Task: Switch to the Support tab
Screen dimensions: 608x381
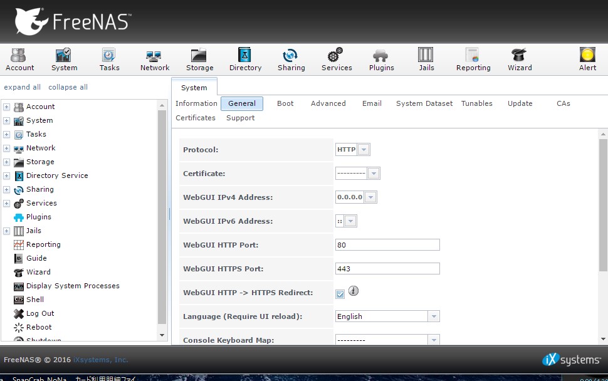Action: click(241, 118)
